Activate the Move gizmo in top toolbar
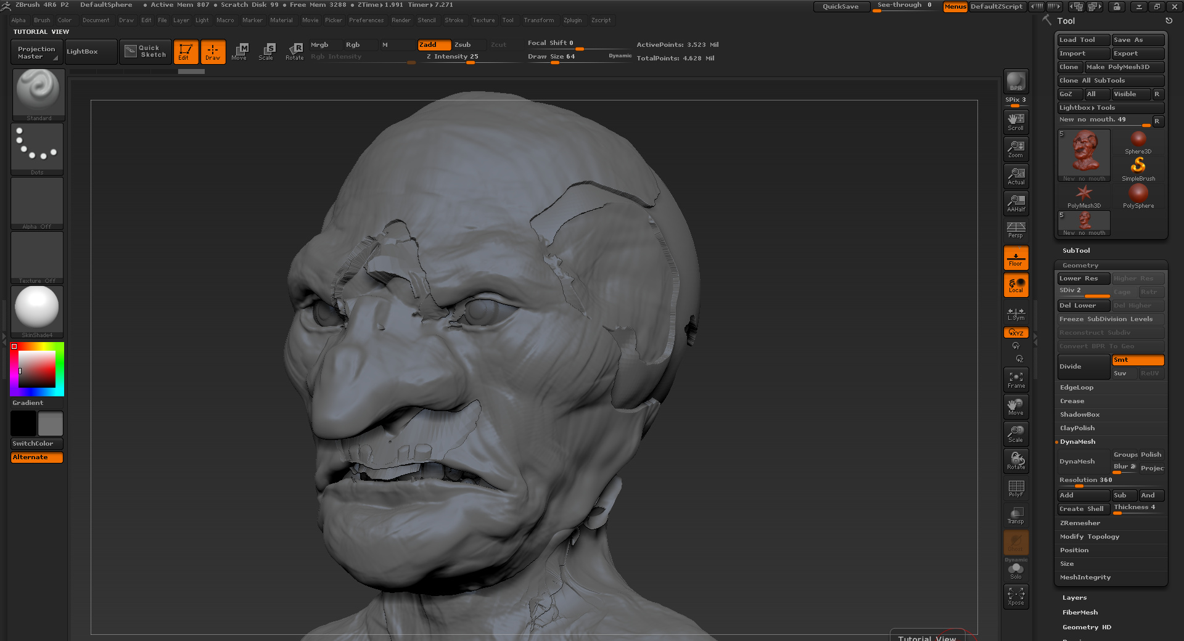The height and width of the screenshot is (641, 1184). pyautogui.click(x=239, y=52)
